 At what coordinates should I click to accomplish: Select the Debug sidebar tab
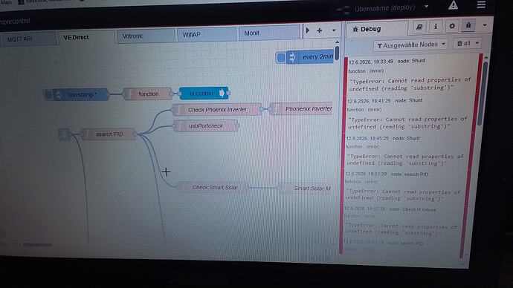377,29
